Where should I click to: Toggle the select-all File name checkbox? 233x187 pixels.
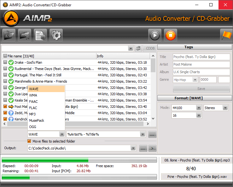(5, 56)
